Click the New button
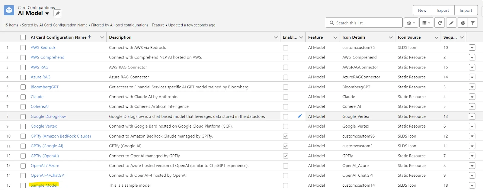 [422, 10]
